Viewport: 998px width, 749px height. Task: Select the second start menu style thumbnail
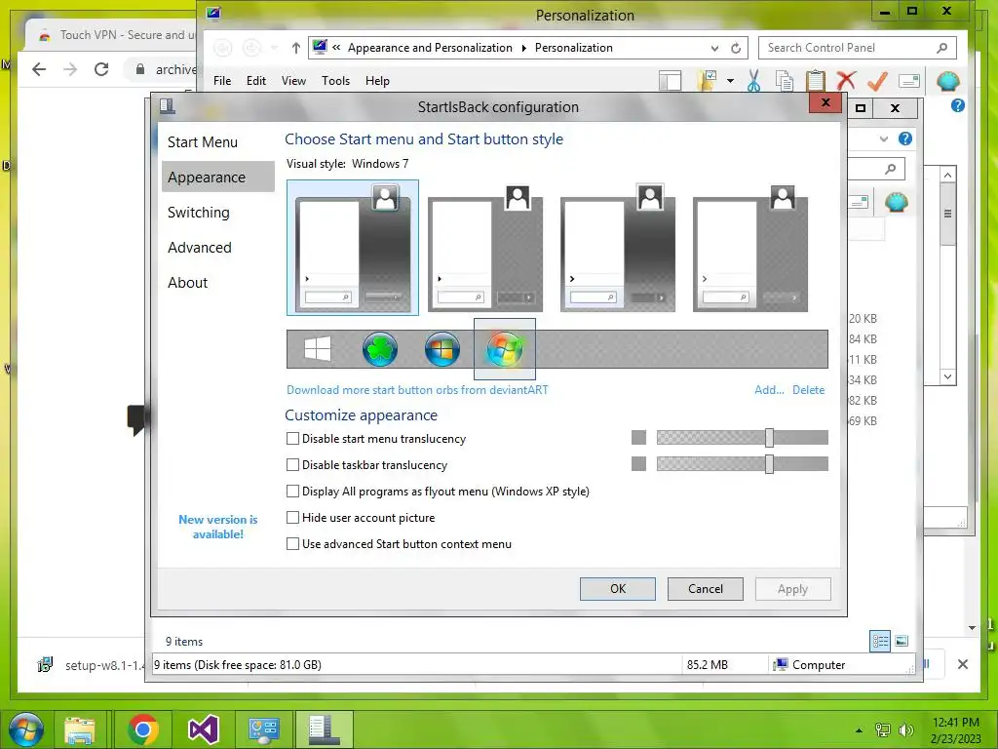(485, 247)
